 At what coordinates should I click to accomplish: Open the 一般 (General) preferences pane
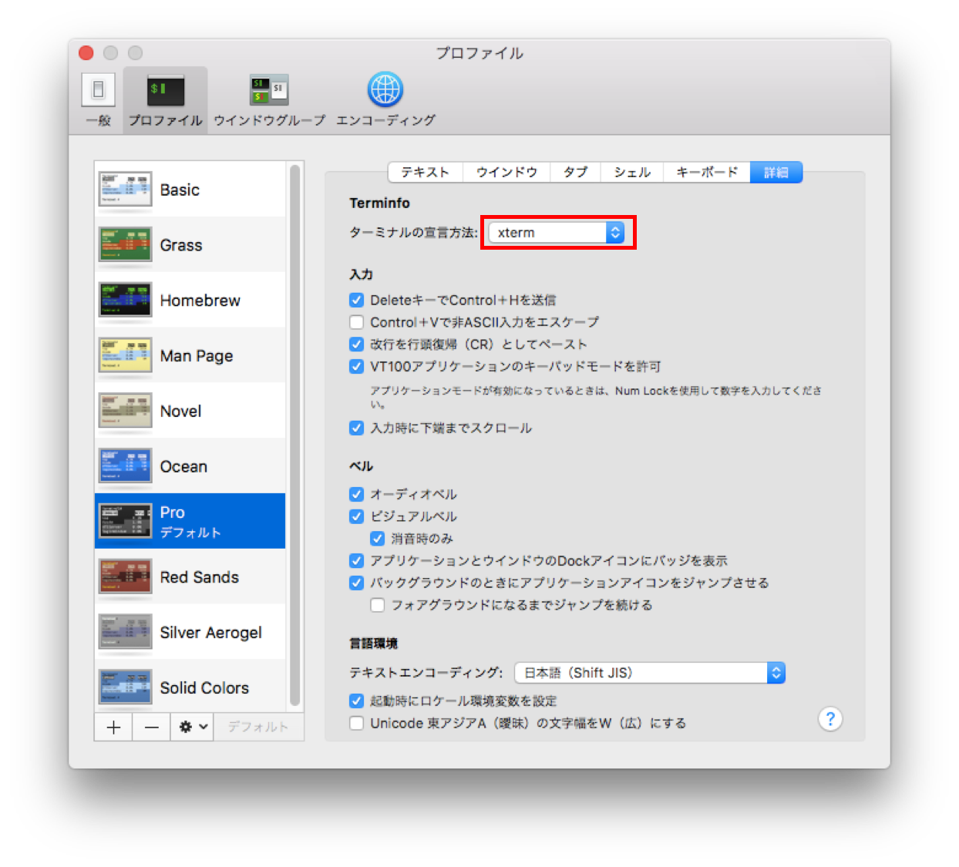click(98, 100)
